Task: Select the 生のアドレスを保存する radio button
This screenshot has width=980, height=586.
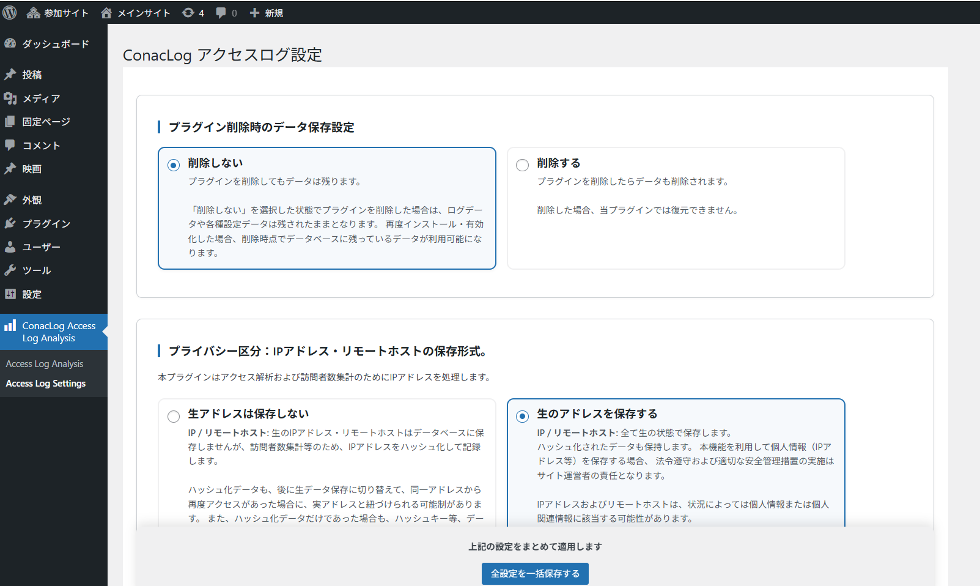Action: [523, 417]
